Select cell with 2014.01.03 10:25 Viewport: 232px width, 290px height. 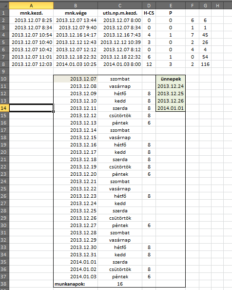point(76,64)
